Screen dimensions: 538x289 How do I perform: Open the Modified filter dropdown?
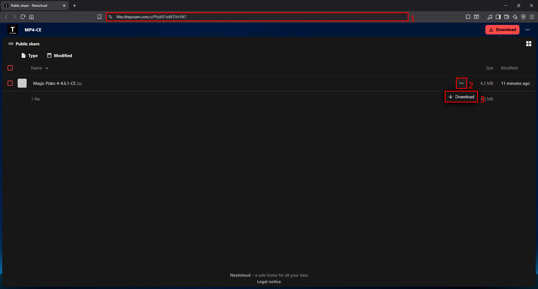pos(59,55)
